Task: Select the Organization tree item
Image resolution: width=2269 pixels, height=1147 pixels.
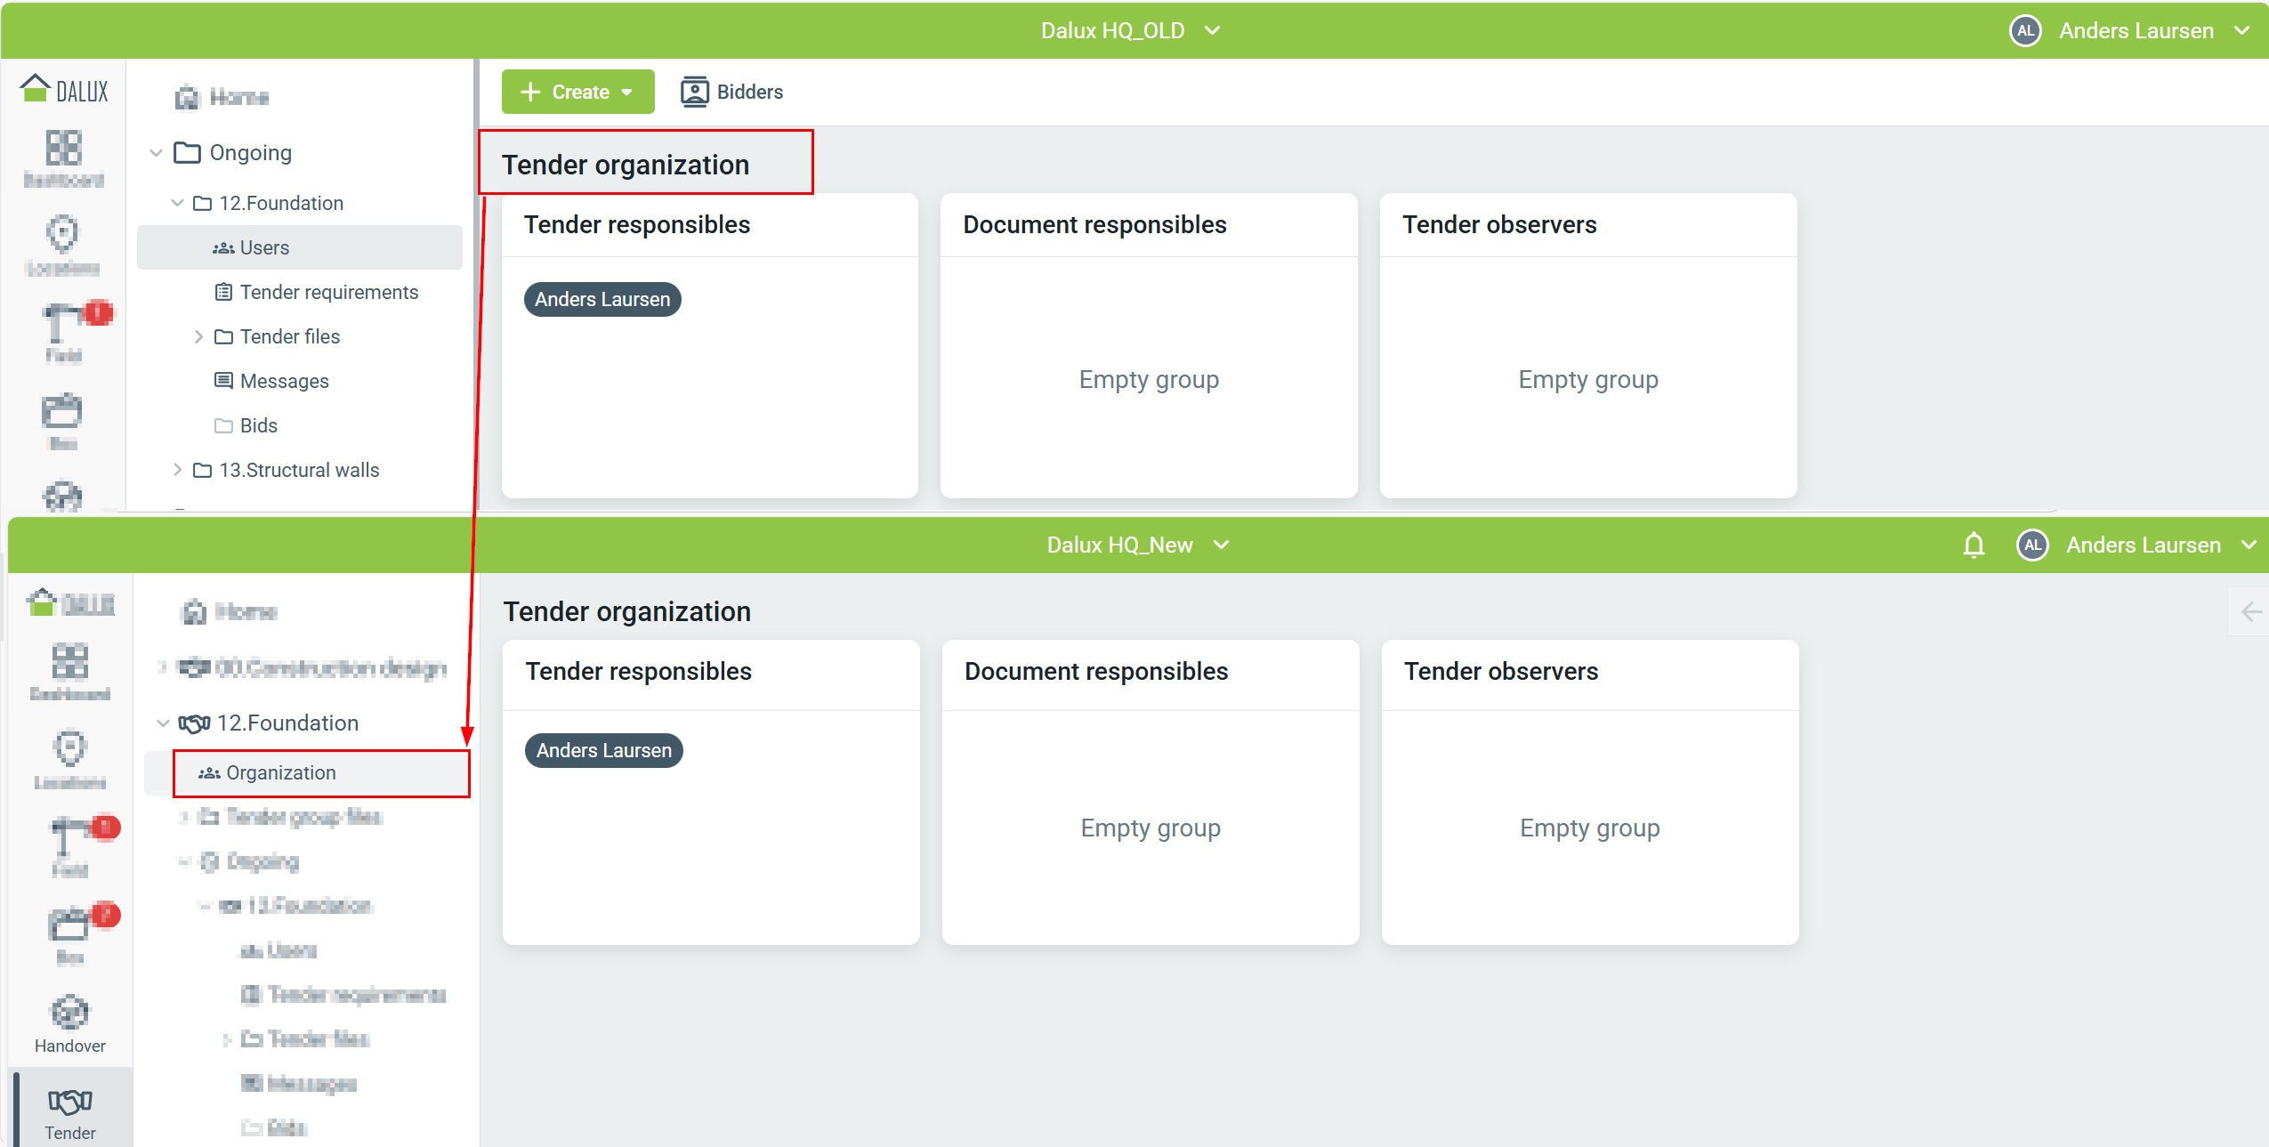Action: (x=321, y=772)
